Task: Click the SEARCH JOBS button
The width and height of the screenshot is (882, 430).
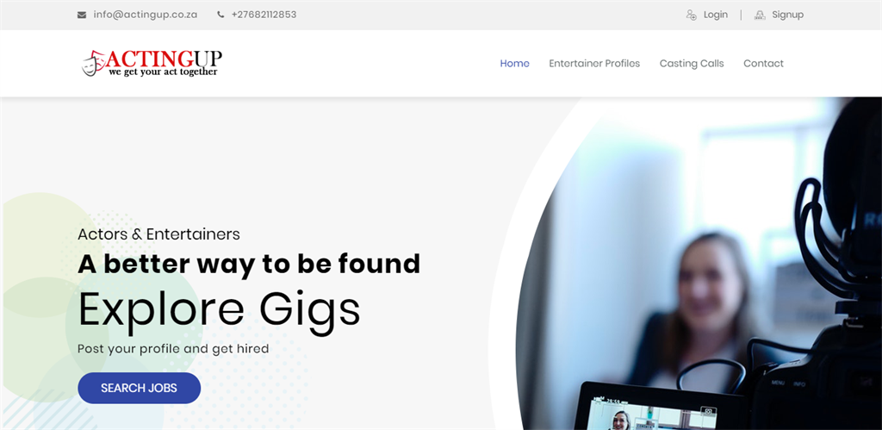Action: [139, 388]
